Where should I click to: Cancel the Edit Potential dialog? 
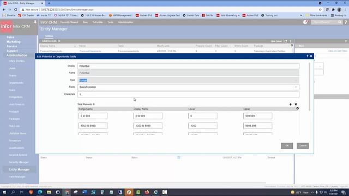click(x=303, y=145)
